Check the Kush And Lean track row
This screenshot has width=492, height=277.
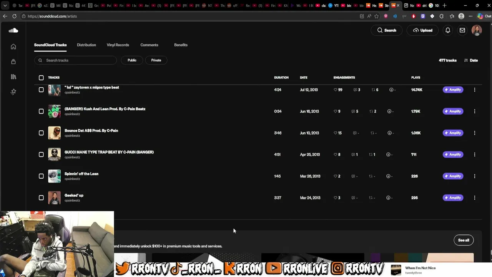pyautogui.click(x=41, y=111)
